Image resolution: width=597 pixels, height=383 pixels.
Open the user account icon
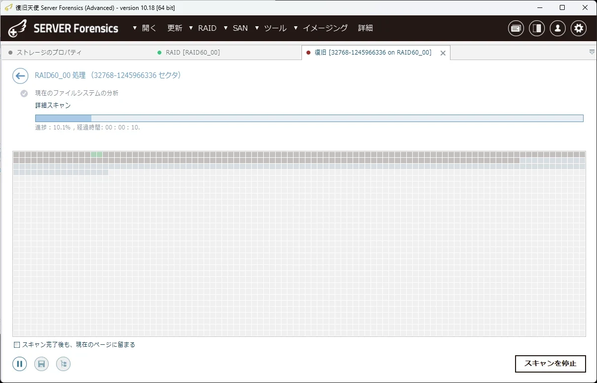558,28
